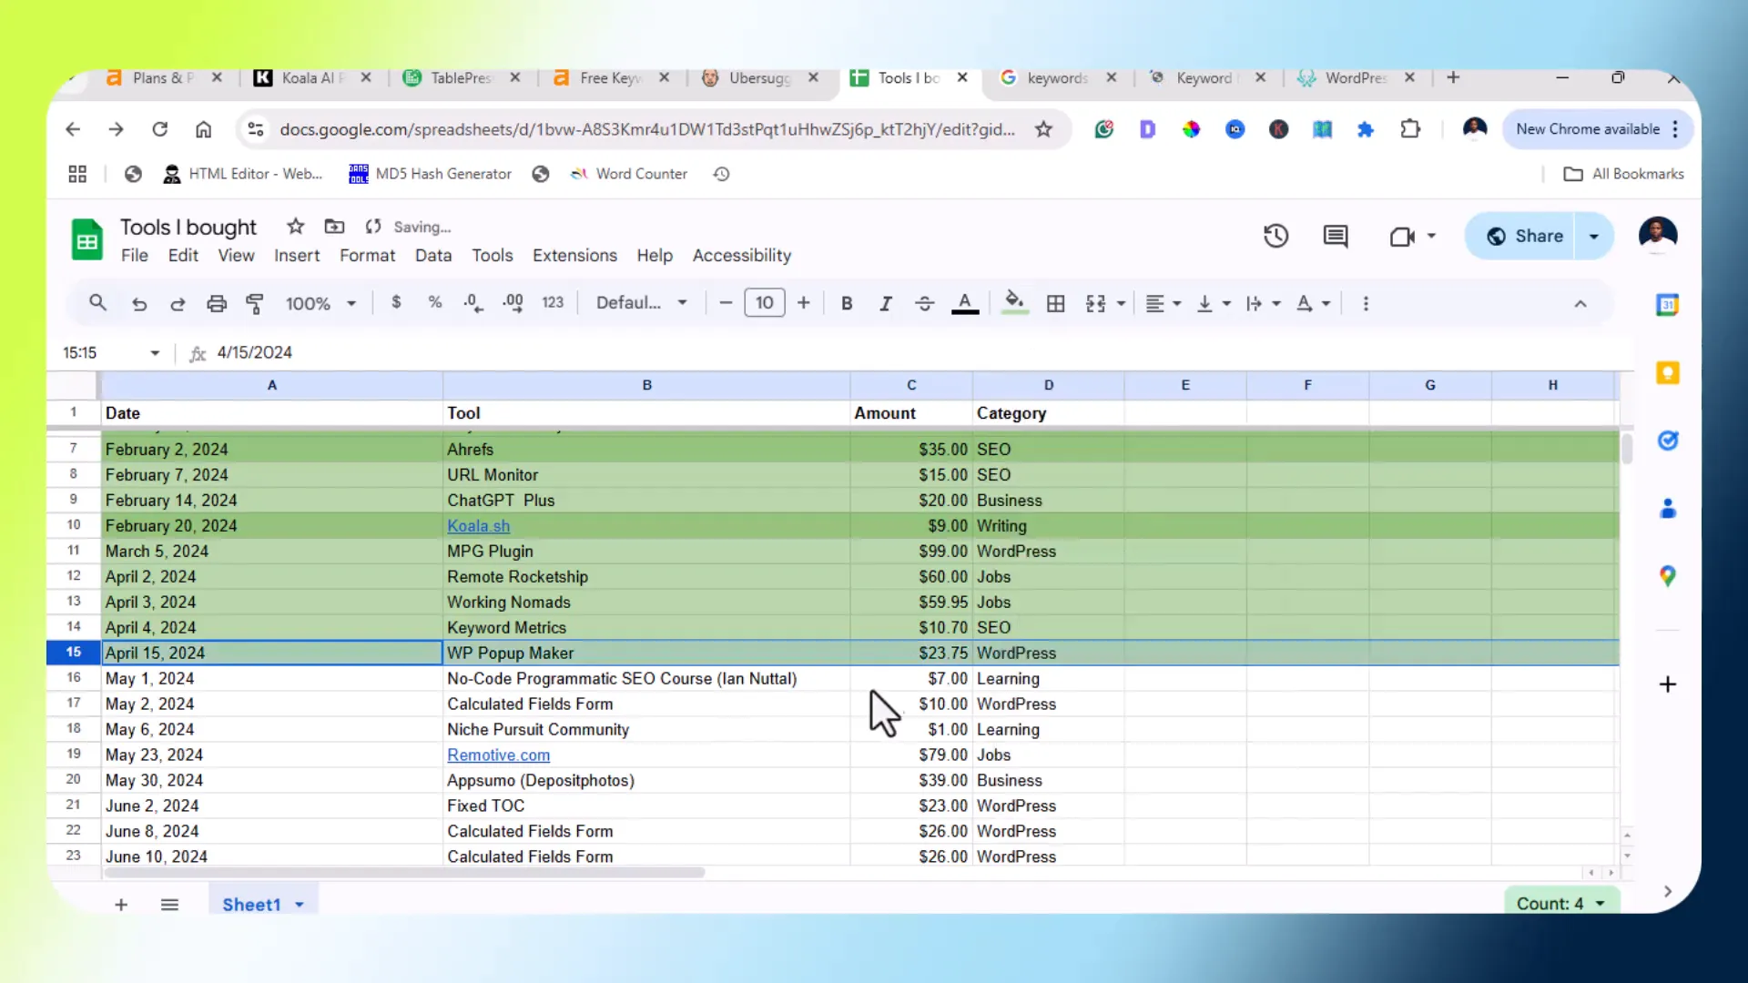Open Google Contacts side panel
This screenshot has height=983, width=1748.
1667,508
